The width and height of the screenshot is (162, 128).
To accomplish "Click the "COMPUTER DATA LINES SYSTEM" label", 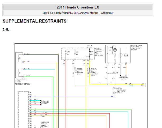I will point(45,102).
